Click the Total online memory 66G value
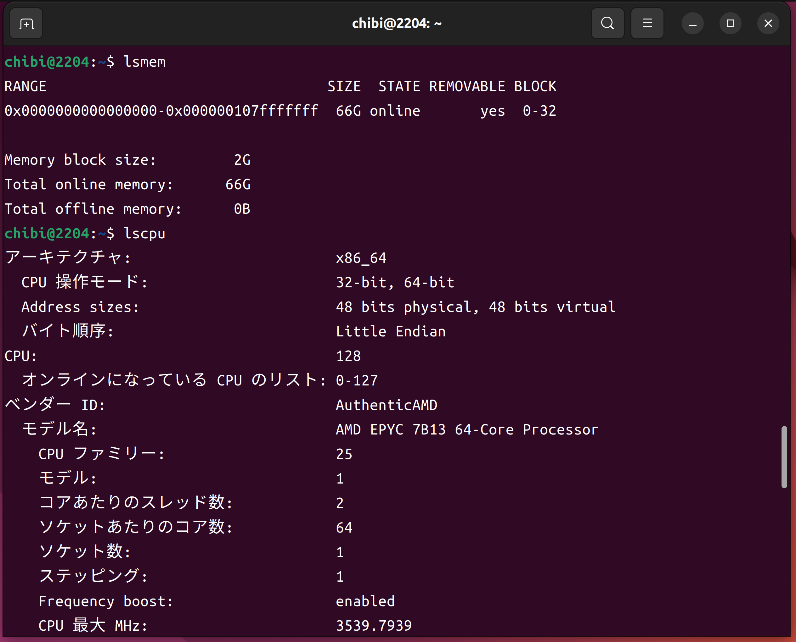Image resolution: width=796 pixels, height=642 pixels. 238,185
